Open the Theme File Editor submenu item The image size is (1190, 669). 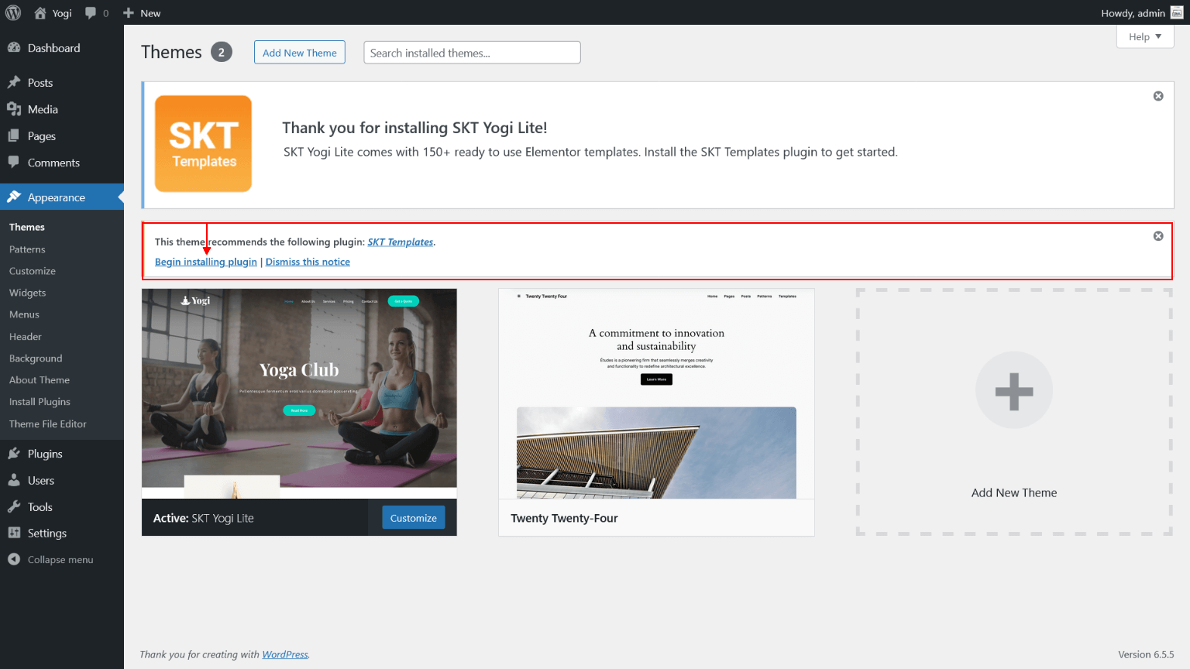pos(47,424)
